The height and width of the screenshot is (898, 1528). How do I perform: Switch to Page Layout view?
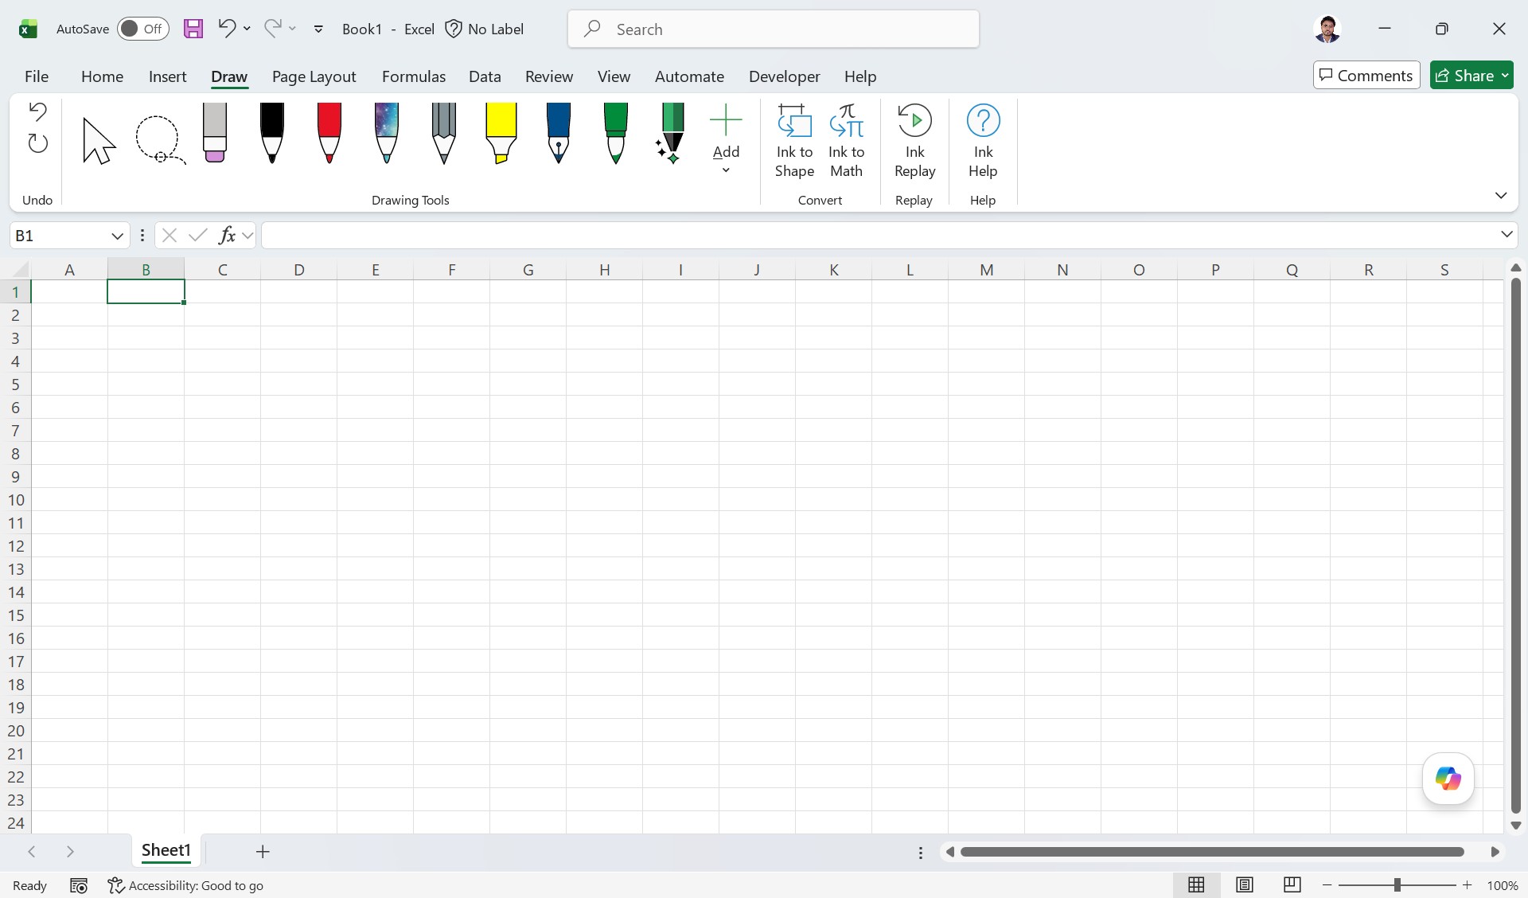1245,884
